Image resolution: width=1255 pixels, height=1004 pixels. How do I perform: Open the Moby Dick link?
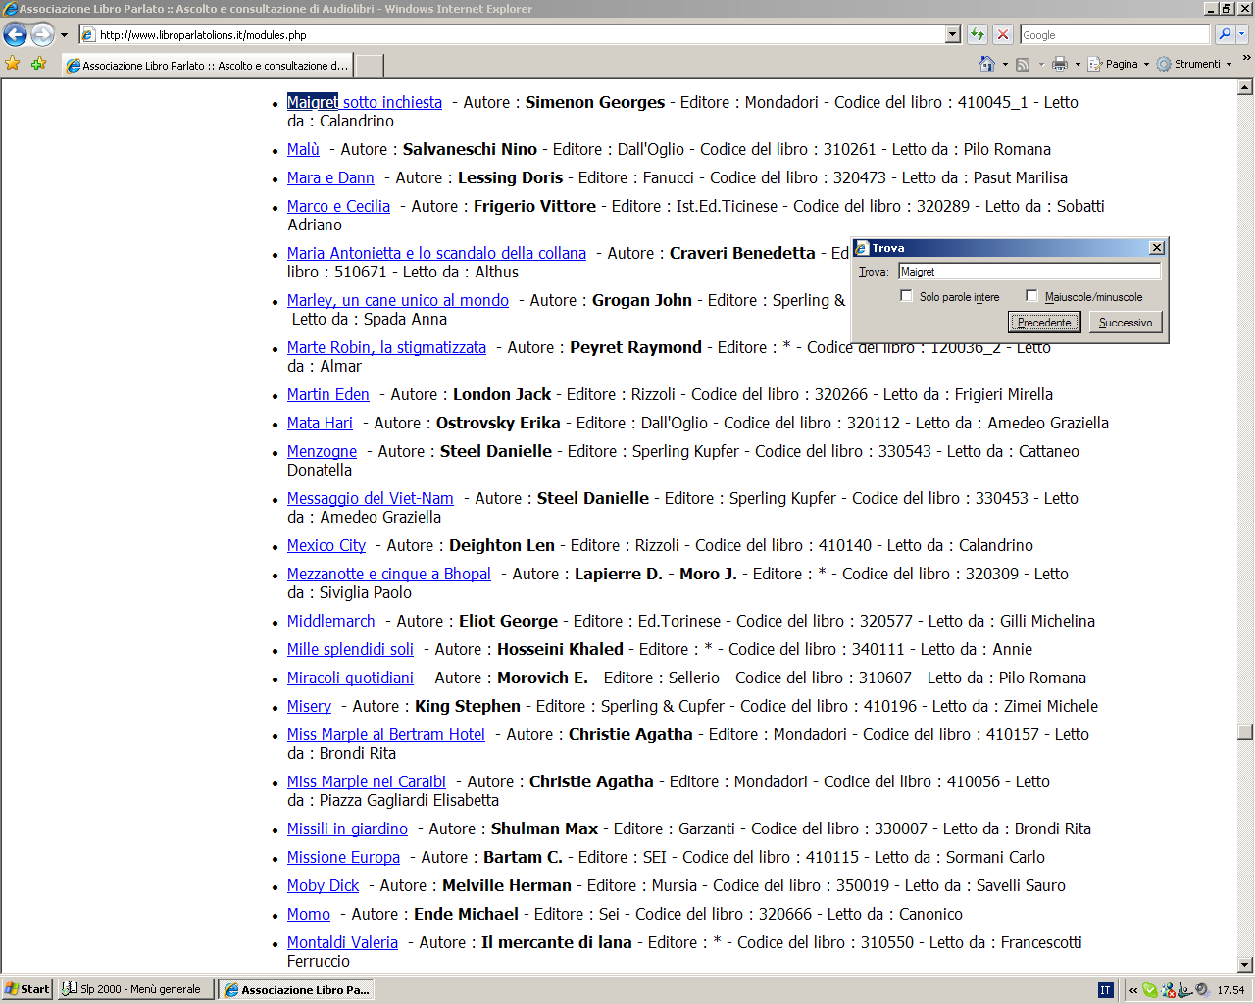point(324,885)
